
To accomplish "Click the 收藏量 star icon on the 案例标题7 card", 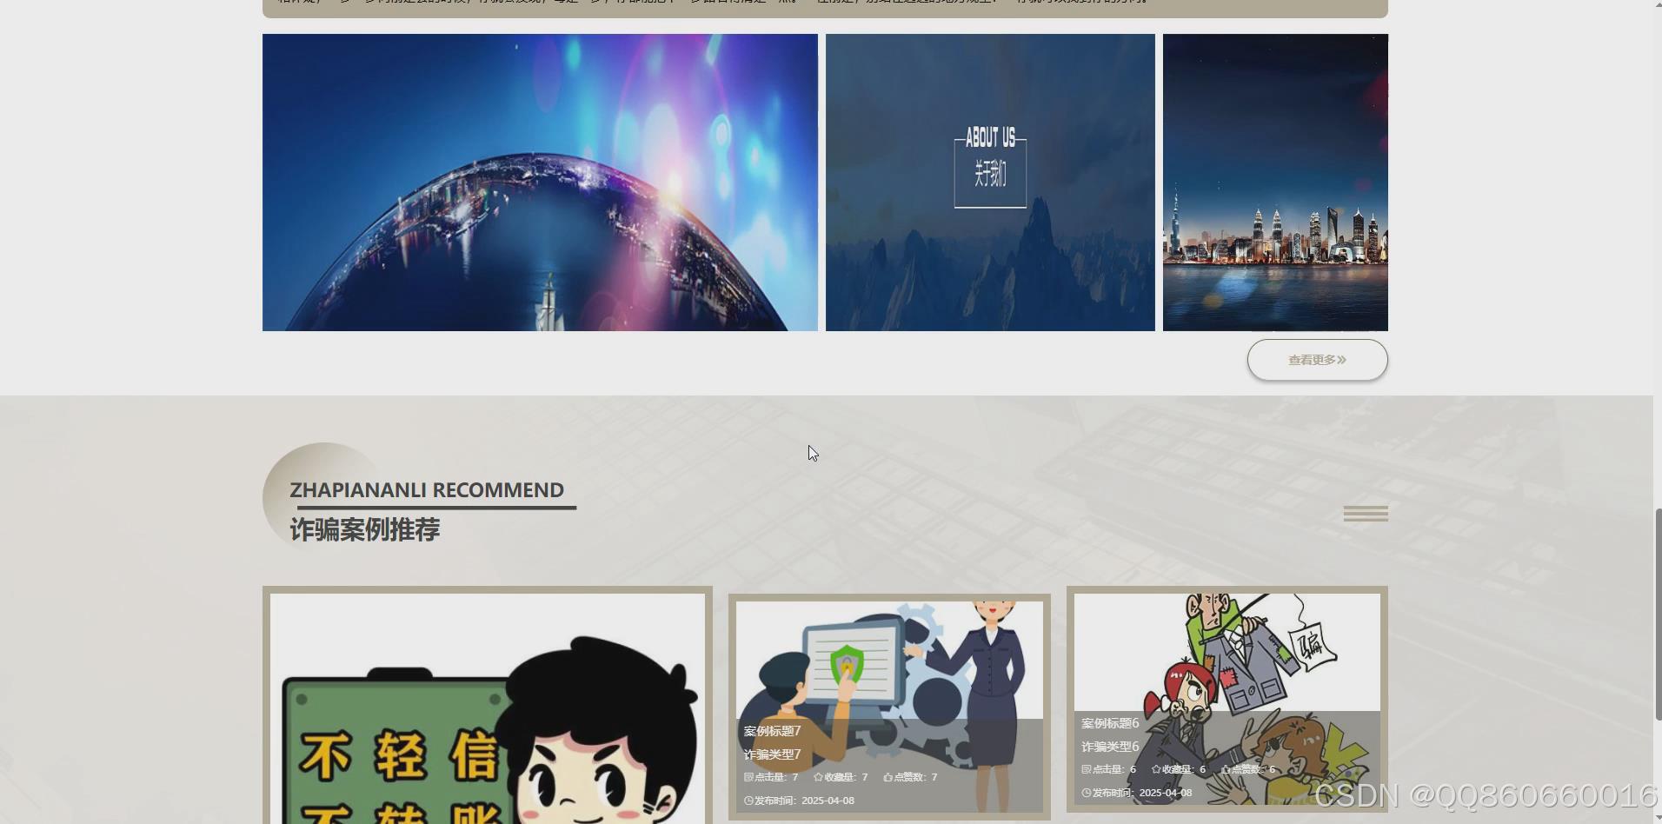I will point(818,777).
